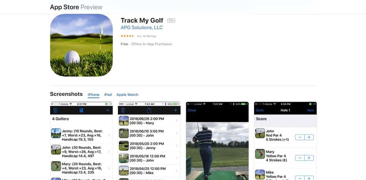Expand chevron for 2018/04/25 12:00 PM round
366x180 pixels.
click(x=177, y=170)
